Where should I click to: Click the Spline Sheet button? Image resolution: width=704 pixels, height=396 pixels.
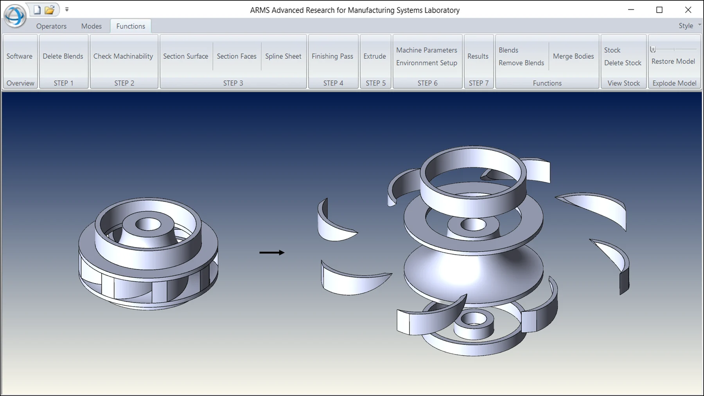pos(283,56)
